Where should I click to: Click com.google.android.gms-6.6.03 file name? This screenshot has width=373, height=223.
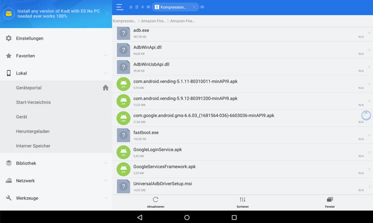coord(203,115)
